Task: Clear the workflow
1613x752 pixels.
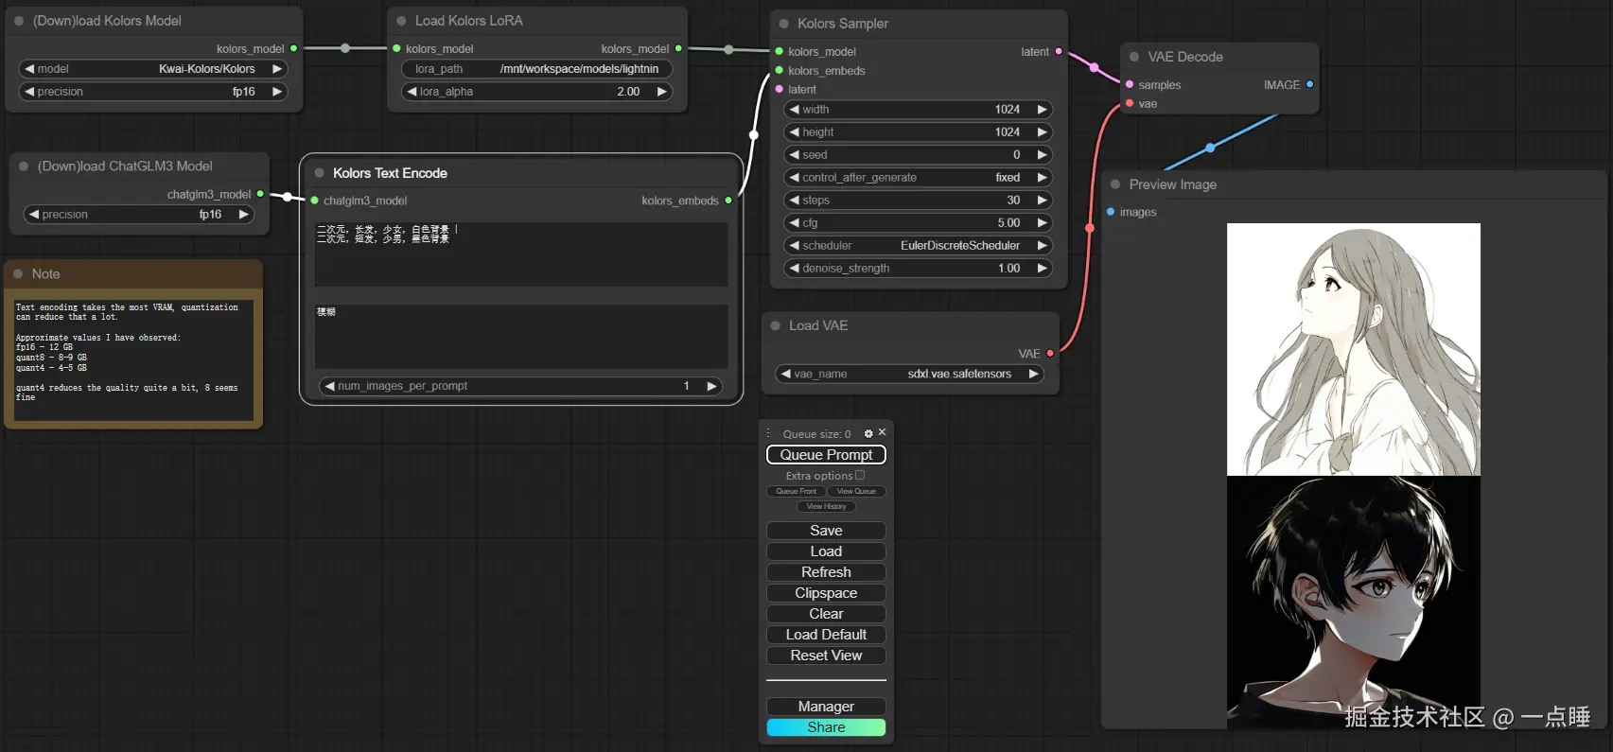Action: tap(826, 614)
